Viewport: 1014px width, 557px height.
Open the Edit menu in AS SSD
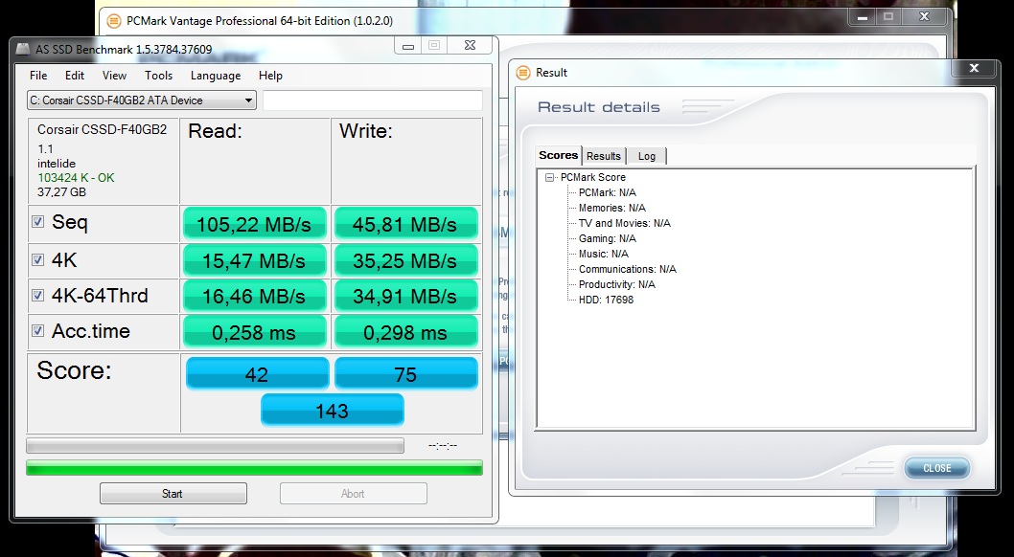click(x=75, y=76)
